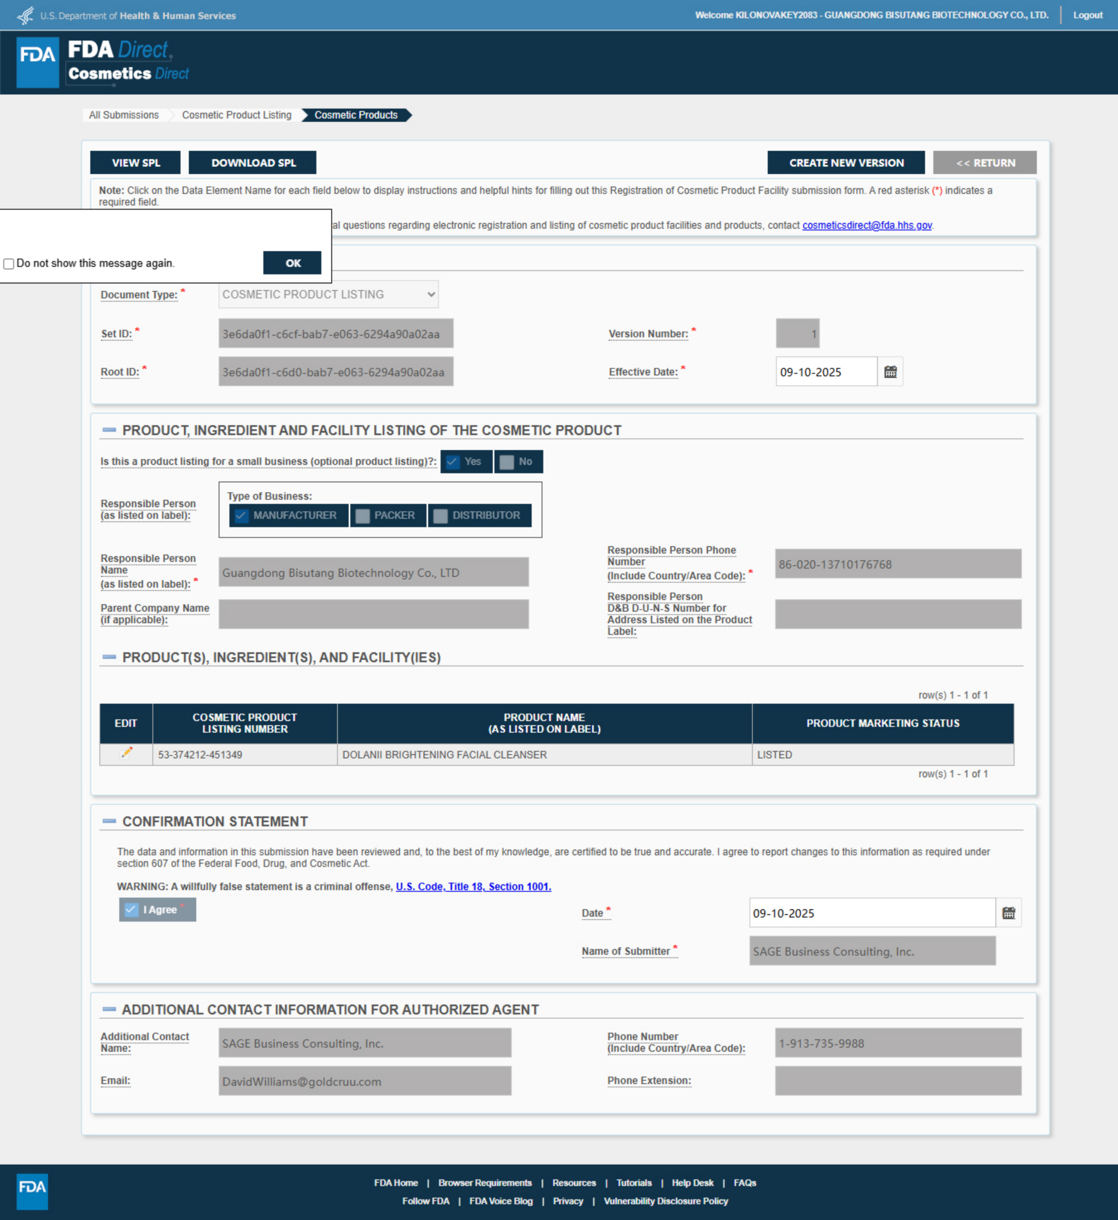Toggle the Manufacturer business type checkbox
The height and width of the screenshot is (1220, 1118).
242,515
